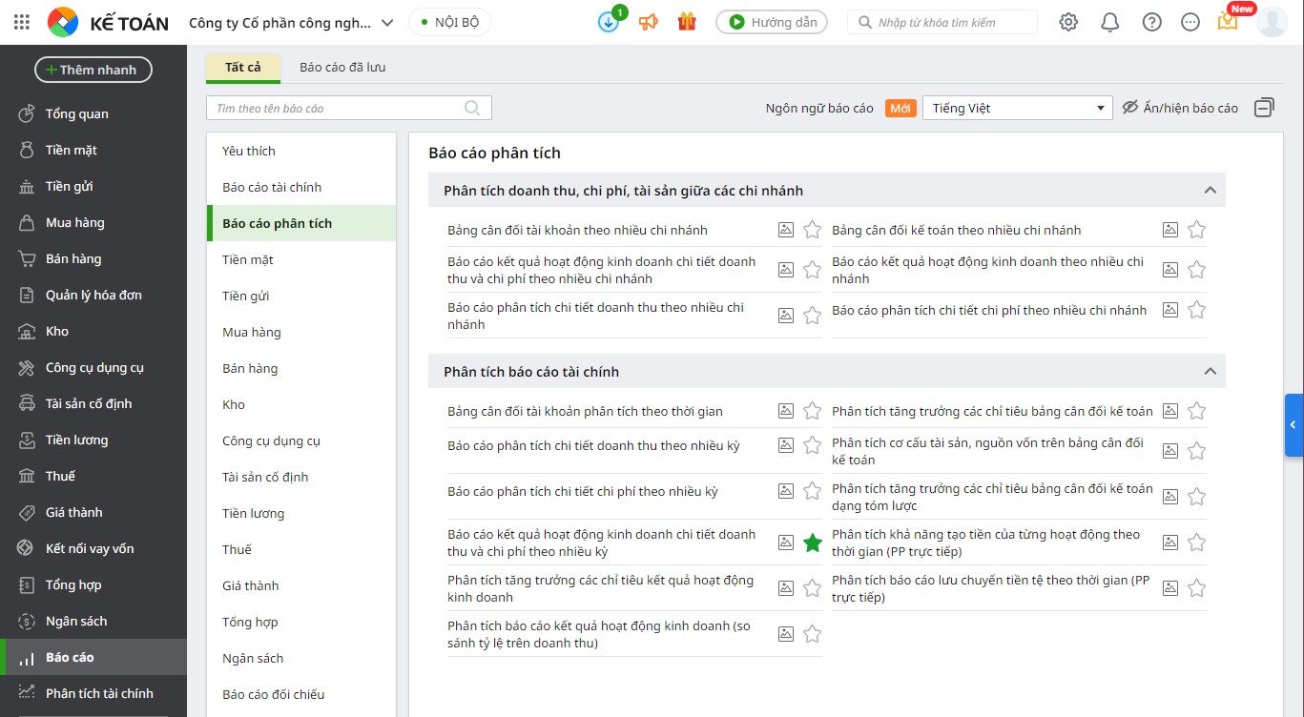This screenshot has height=717, width=1304.
Task: Click the New badge map icon
Action: coord(1228,21)
